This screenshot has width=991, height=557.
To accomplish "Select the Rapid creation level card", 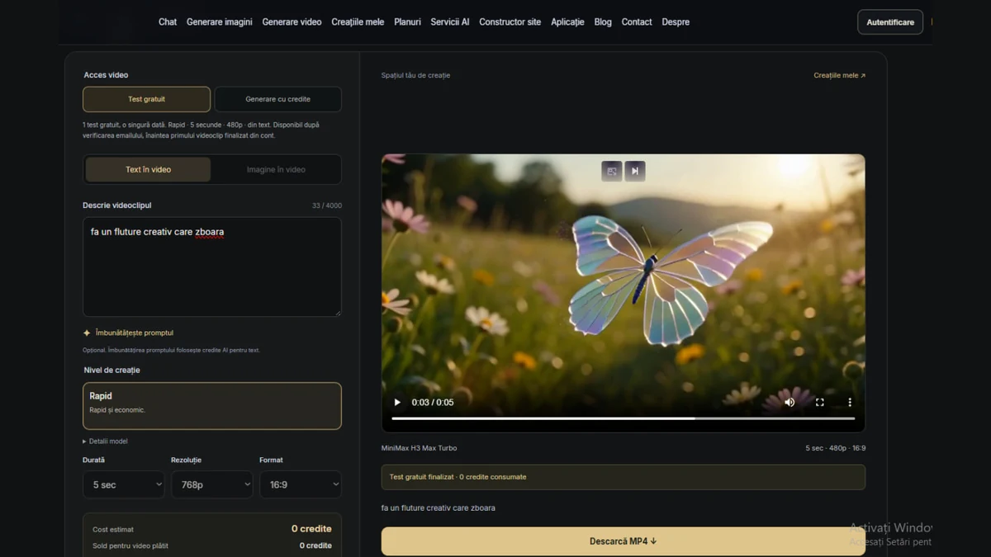I will click(212, 406).
